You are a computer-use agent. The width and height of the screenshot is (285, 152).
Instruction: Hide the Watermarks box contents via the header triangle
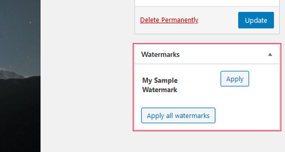[x=270, y=54]
